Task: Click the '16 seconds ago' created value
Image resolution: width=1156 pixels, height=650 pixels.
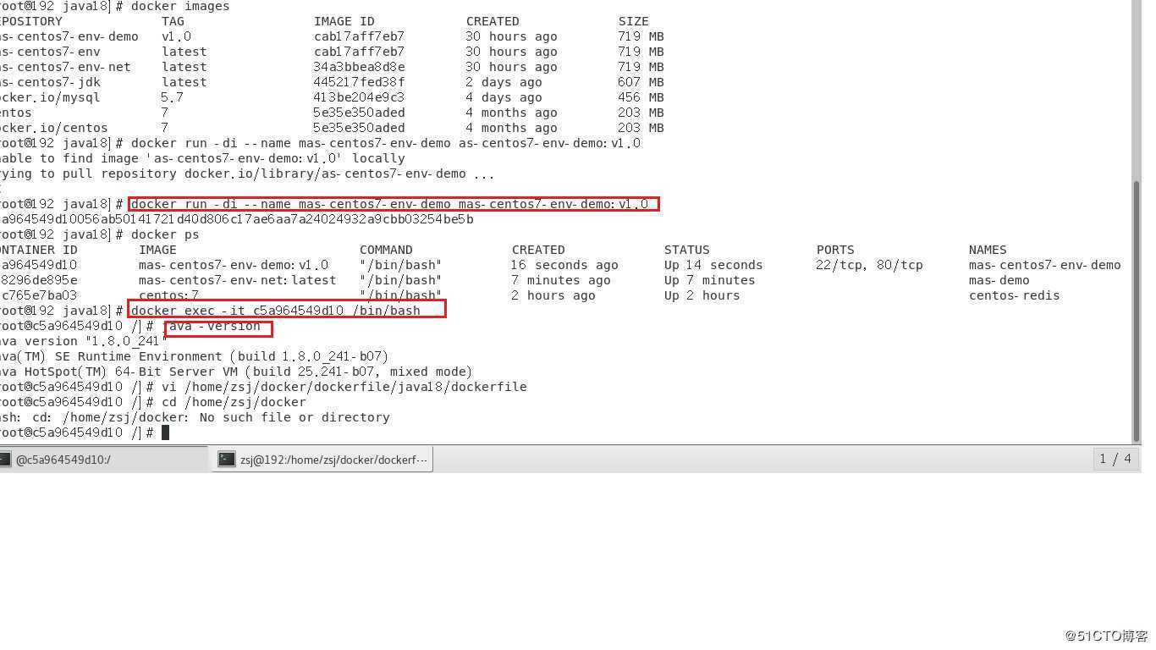Action: tap(564, 265)
